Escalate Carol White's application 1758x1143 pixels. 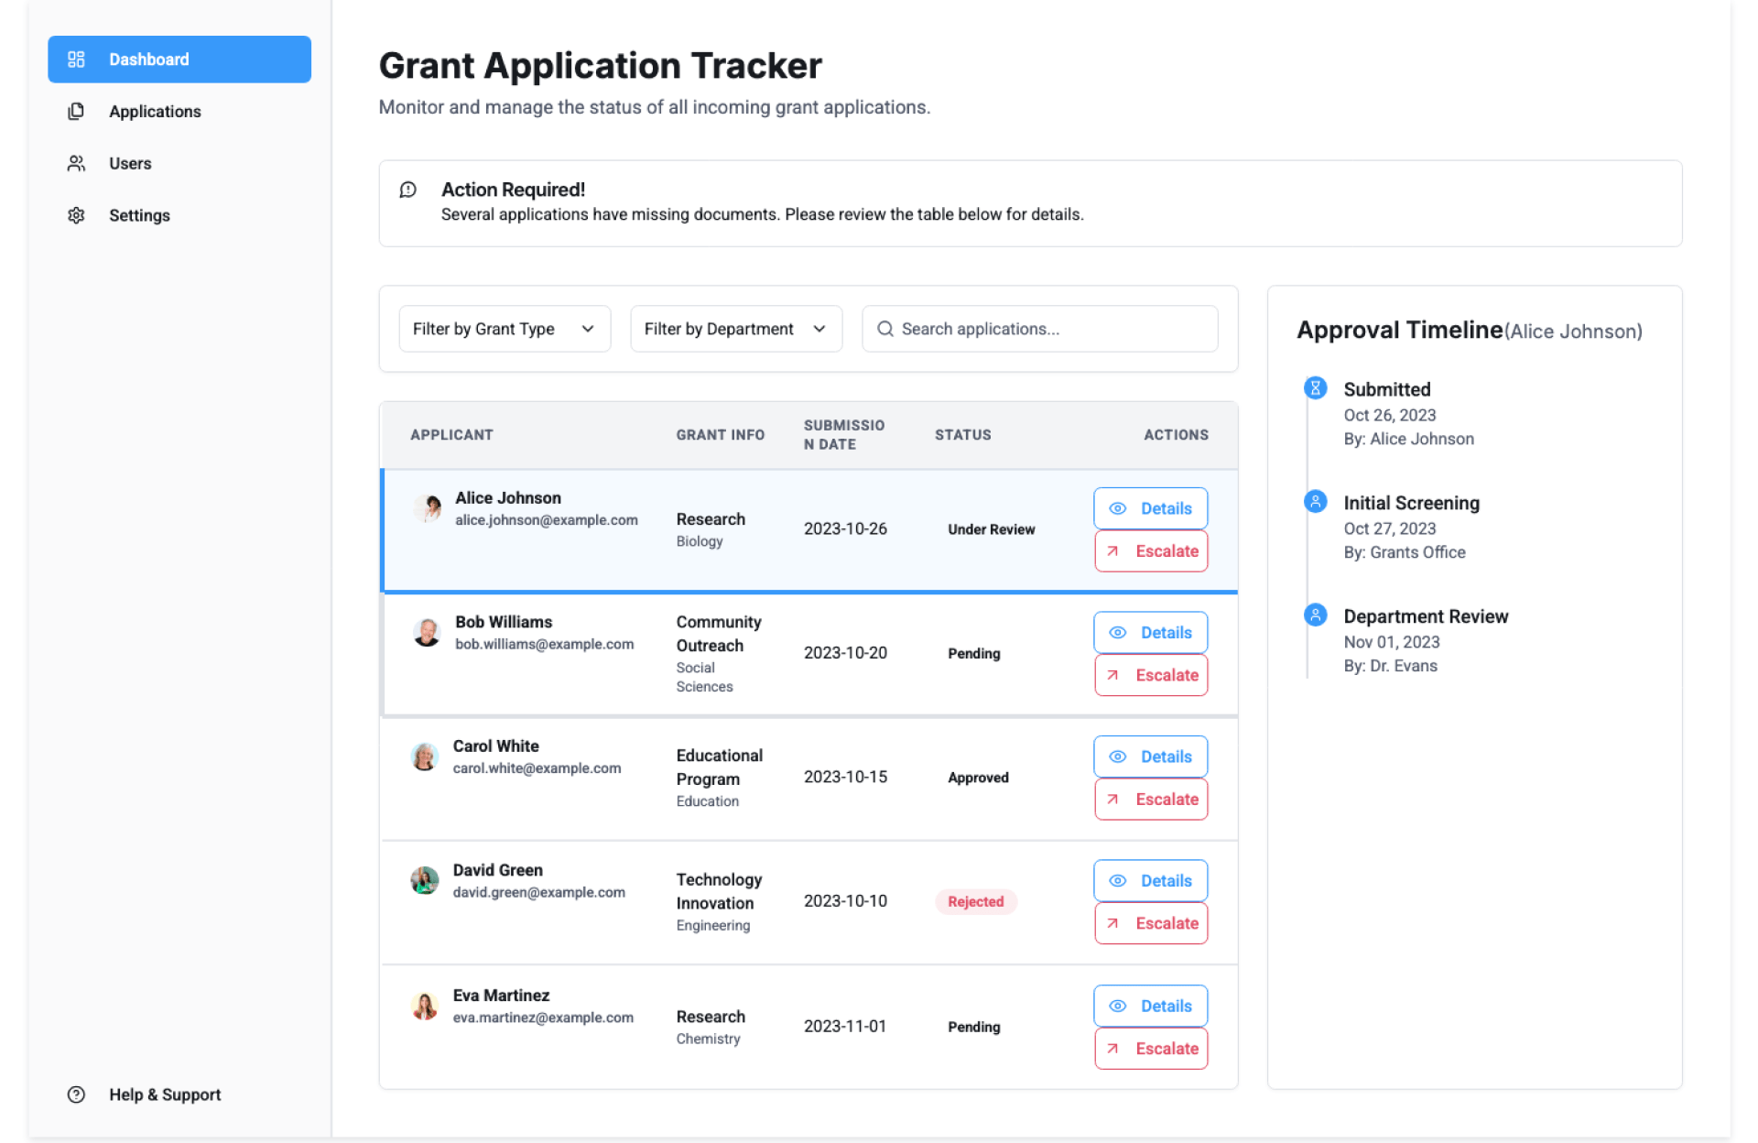pyautogui.click(x=1150, y=800)
